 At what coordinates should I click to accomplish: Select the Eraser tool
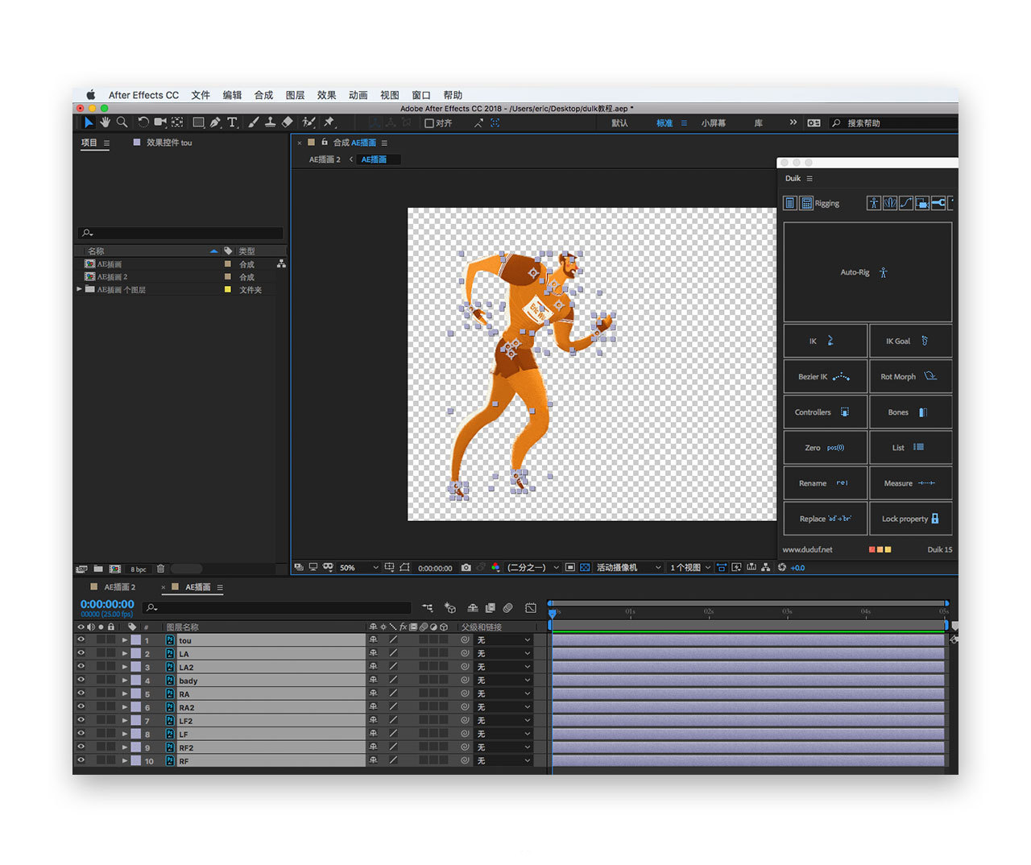click(287, 122)
